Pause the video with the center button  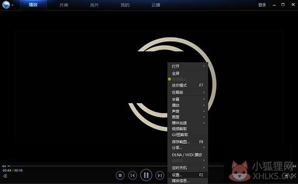(x=146, y=175)
